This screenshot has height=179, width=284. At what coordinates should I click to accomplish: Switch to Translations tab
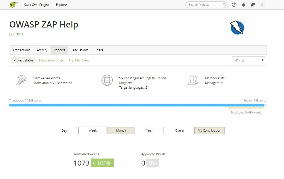[21, 50]
